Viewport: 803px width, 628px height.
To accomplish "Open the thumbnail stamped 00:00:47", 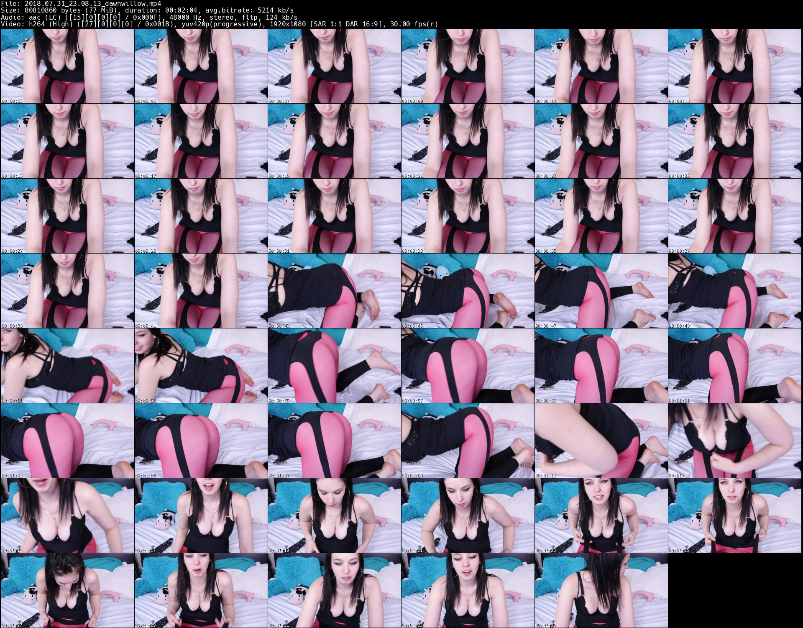I will (601, 291).
